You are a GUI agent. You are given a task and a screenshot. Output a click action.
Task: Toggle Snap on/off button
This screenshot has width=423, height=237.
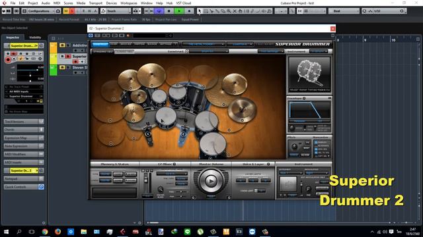299,11
